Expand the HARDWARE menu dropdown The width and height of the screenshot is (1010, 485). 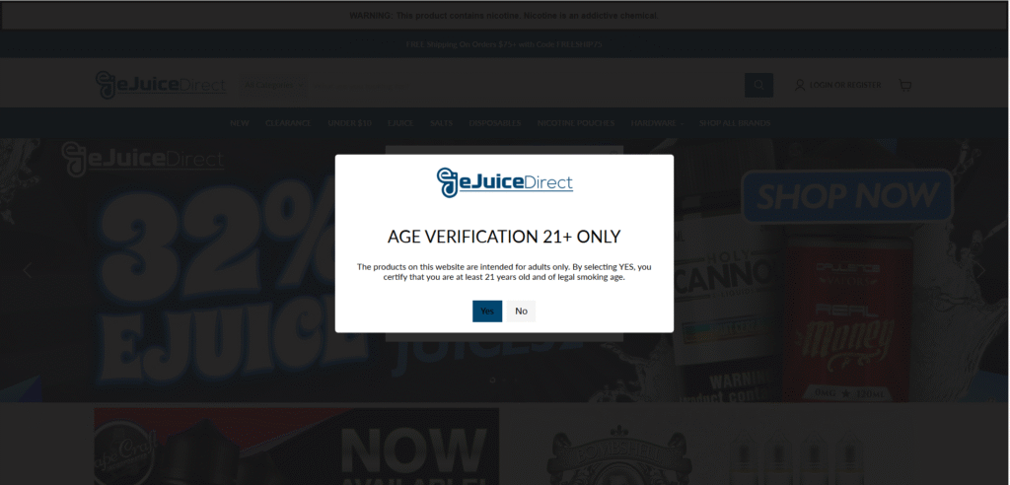[657, 123]
